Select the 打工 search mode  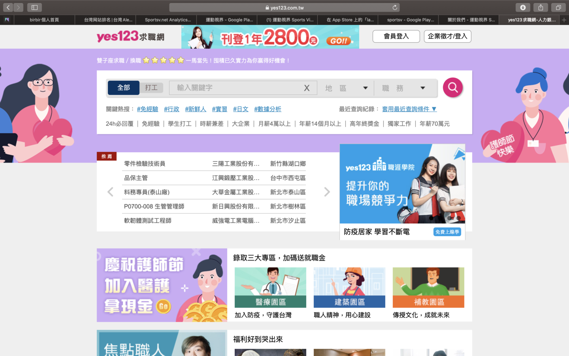coord(151,88)
